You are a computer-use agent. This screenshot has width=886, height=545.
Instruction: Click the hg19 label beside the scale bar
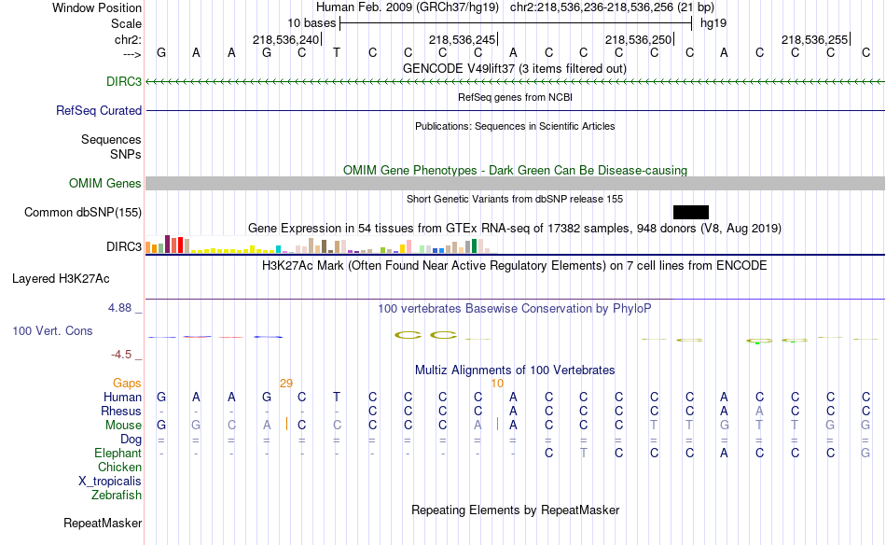click(713, 23)
